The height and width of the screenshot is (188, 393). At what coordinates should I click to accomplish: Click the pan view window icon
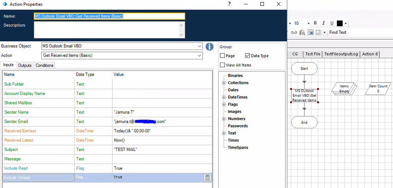pyautogui.click(x=310, y=32)
